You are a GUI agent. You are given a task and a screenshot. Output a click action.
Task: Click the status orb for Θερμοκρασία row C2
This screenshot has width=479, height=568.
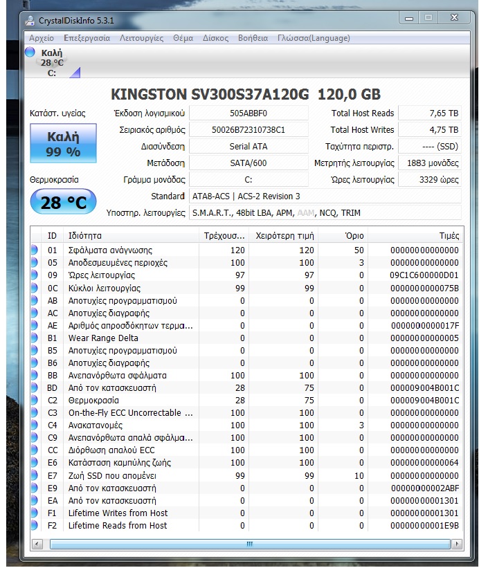pos(35,401)
